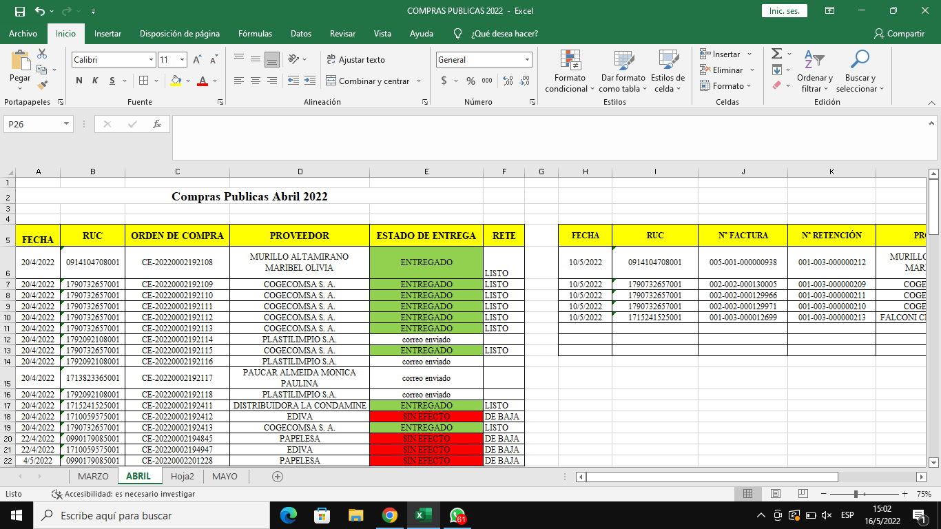Expand the General number format dropdown

click(x=527, y=60)
